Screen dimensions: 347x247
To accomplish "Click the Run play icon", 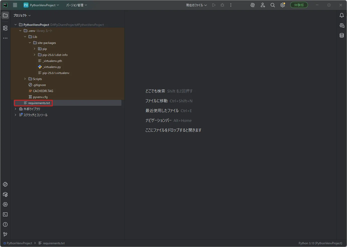I will (214, 5).
